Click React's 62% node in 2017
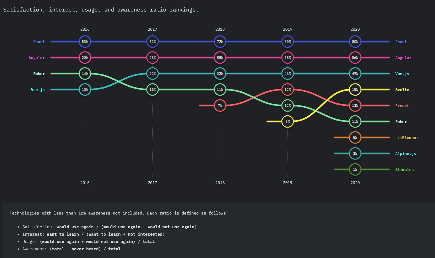435x258 pixels. (153, 42)
